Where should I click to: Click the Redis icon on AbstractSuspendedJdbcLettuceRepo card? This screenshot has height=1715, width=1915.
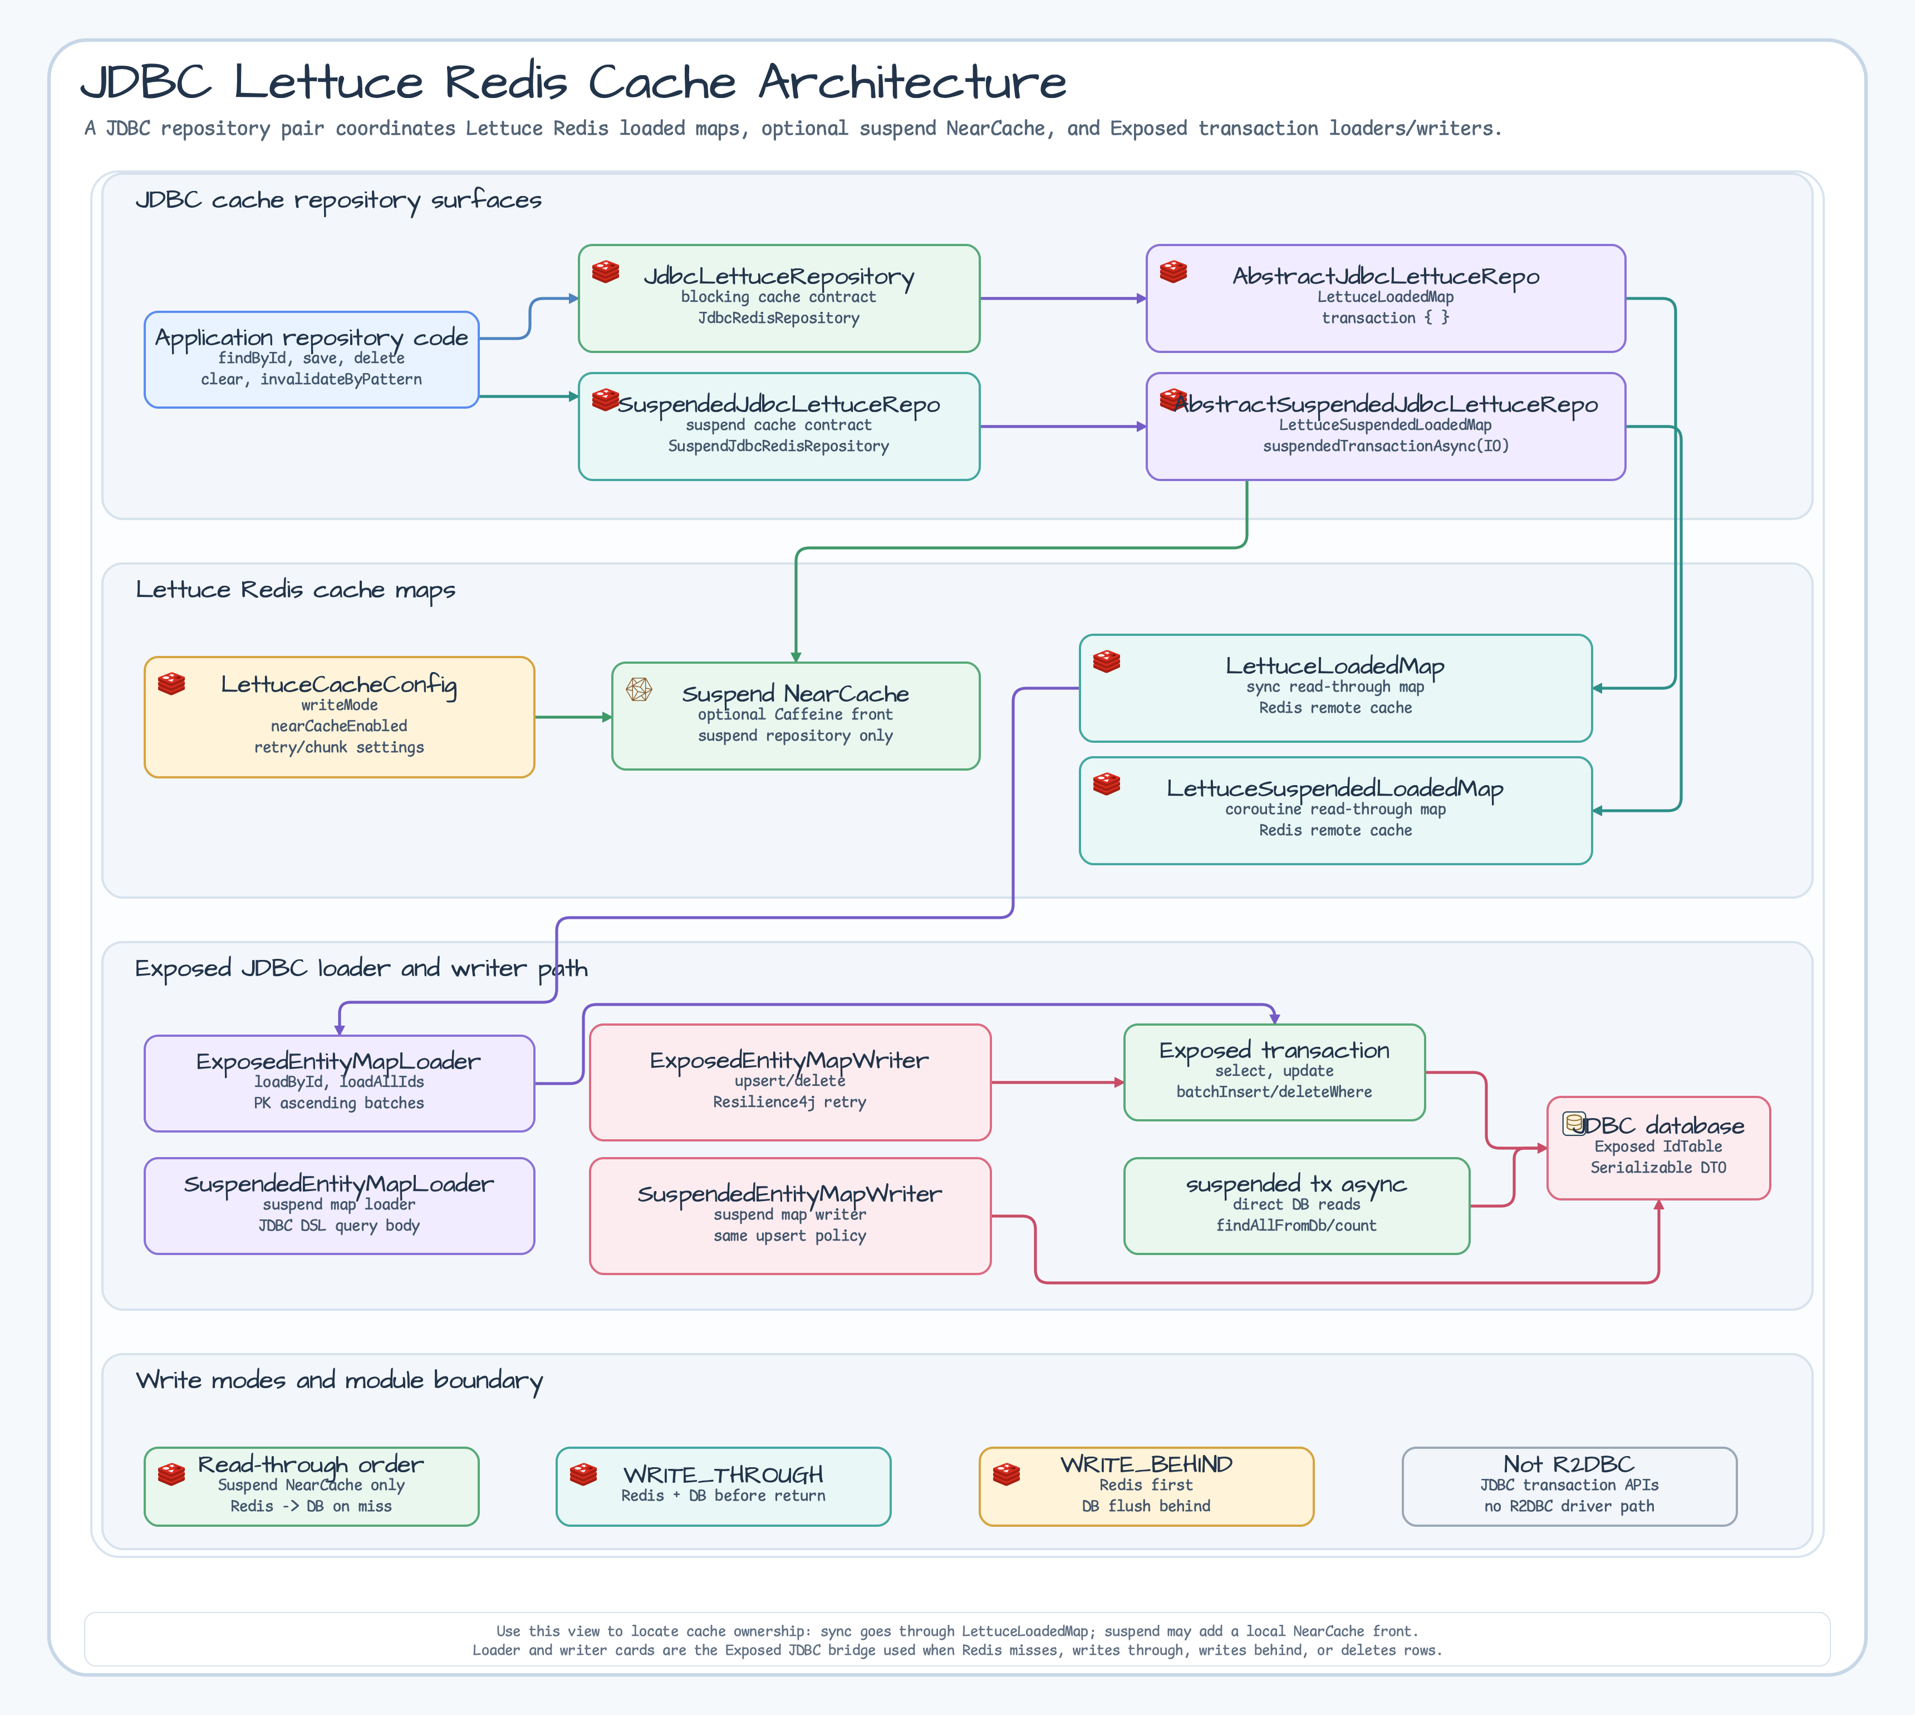point(1173,400)
